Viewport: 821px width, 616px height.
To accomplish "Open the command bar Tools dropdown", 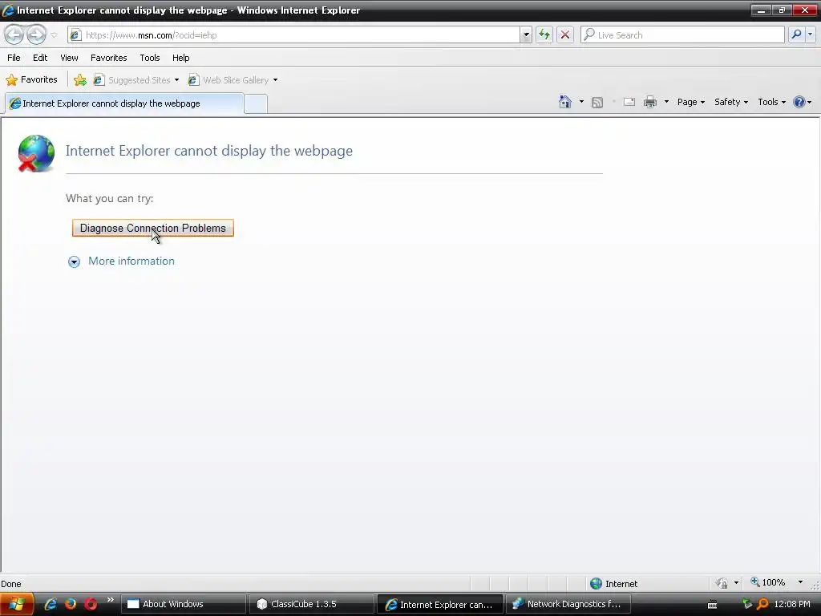I will [x=771, y=102].
